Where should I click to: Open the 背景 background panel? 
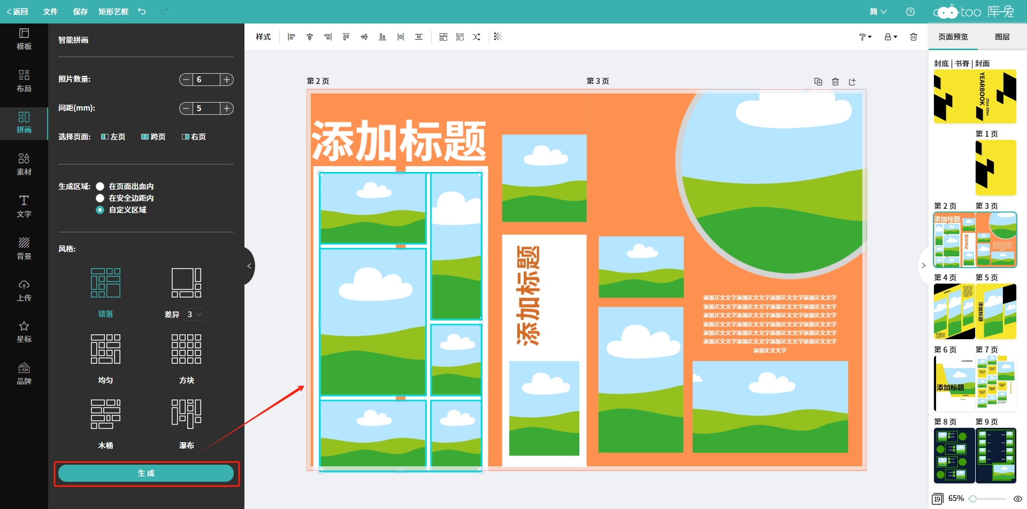pyautogui.click(x=24, y=248)
